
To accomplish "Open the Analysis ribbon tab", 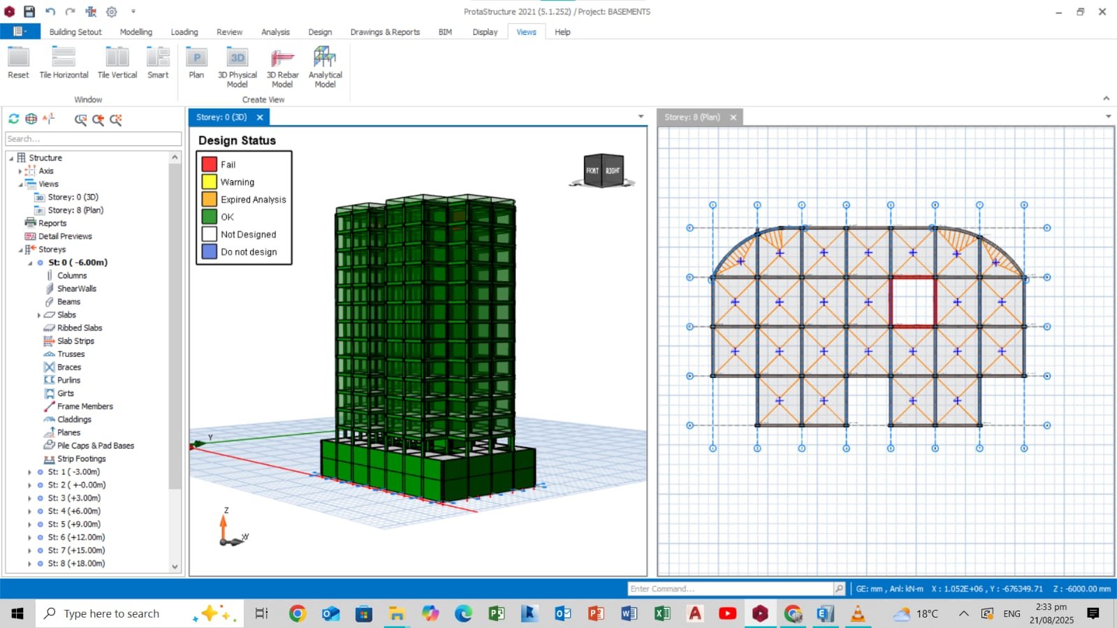I will pyautogui.click(x=275, y=32).
